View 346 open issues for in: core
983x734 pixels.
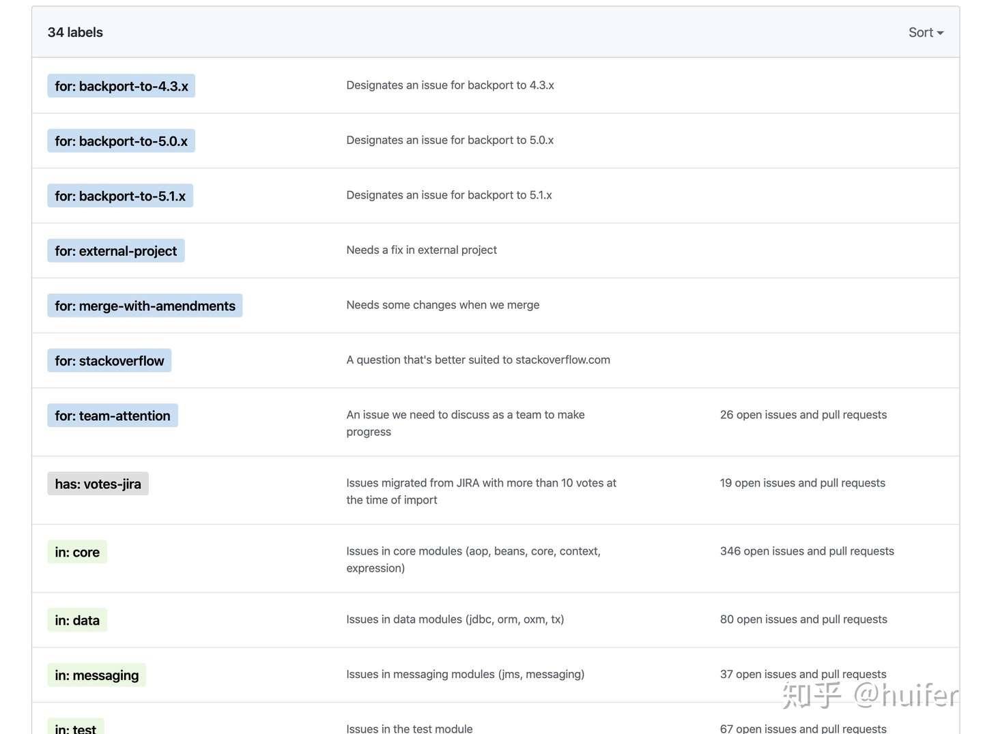pyautogui.click(x=807, y=551)
